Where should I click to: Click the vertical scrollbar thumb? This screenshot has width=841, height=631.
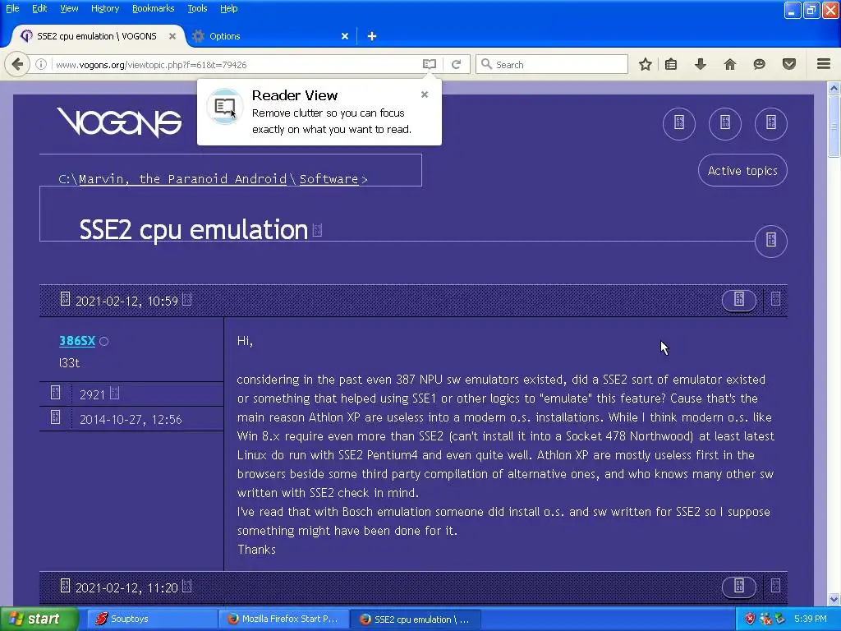point(834,126)
